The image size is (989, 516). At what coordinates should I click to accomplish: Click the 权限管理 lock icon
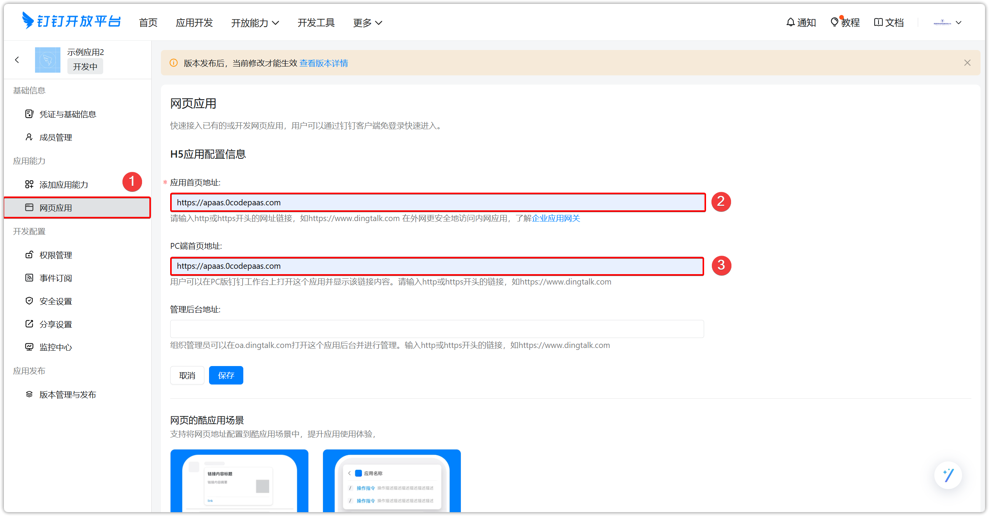click(29, 255)
